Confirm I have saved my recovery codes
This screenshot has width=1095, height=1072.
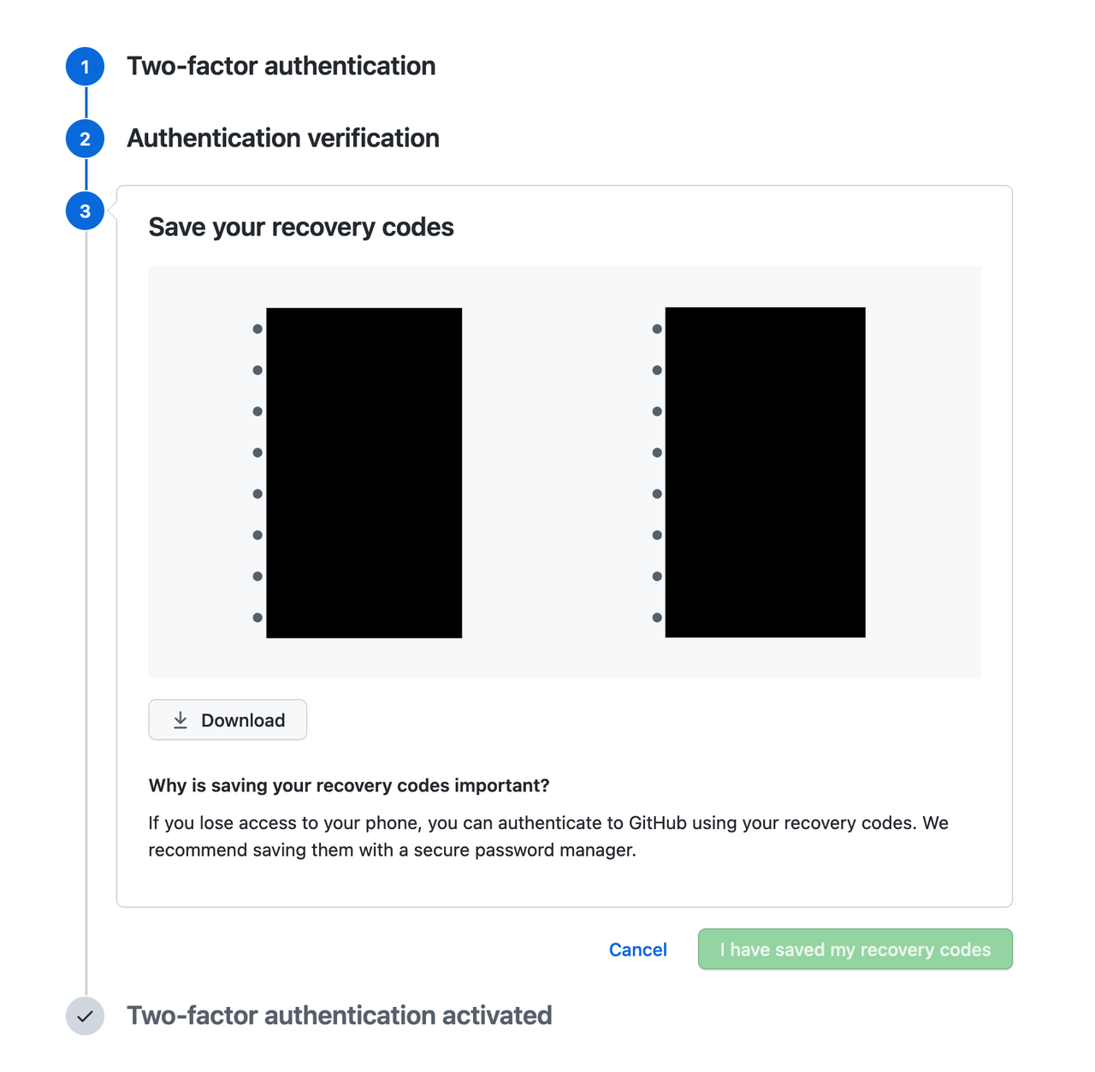coord(855,950)
